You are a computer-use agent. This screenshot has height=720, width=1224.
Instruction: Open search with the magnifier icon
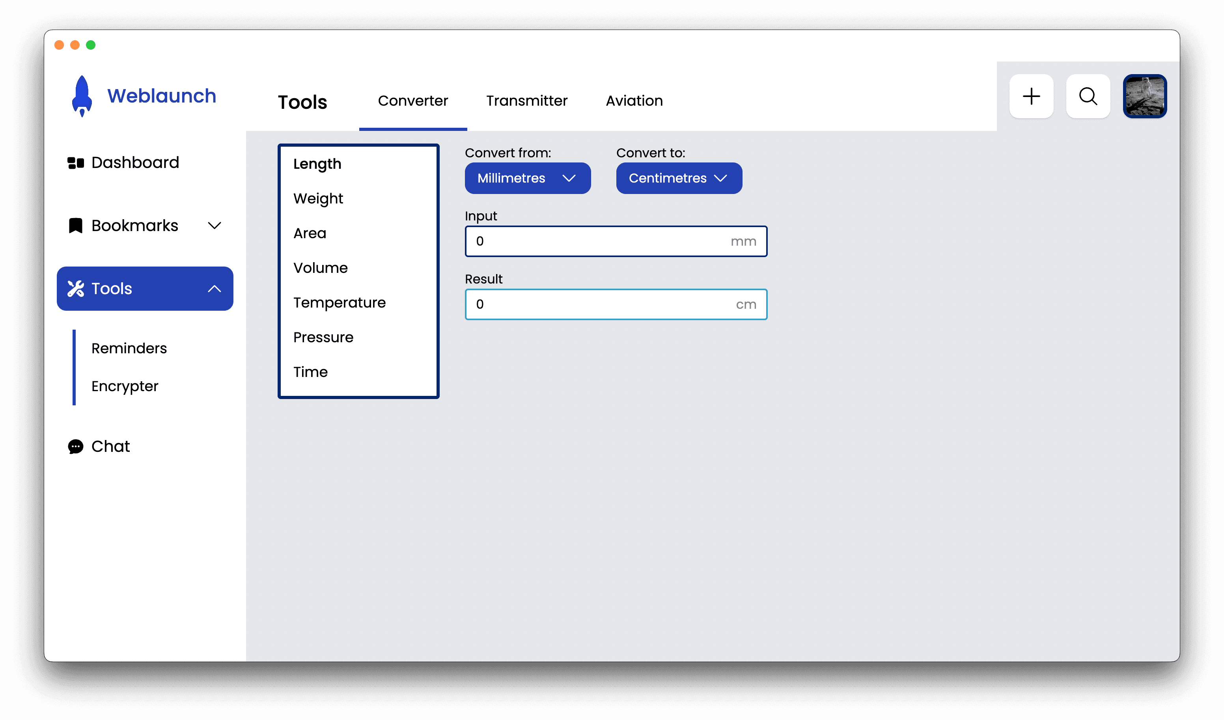coord(1088,96)
